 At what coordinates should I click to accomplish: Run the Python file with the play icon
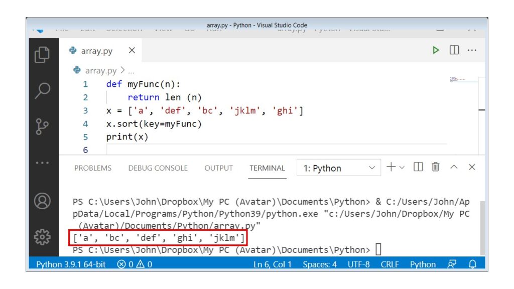436,50
